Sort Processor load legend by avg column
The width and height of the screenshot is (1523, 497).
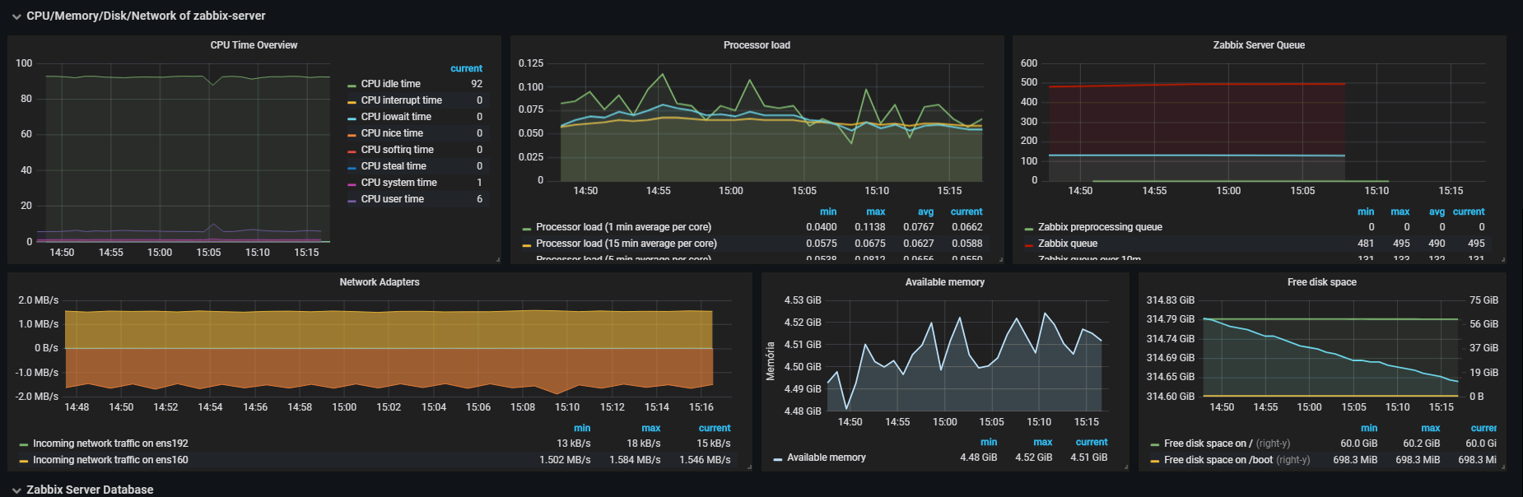pyautogui.click(x=925, y=211)
